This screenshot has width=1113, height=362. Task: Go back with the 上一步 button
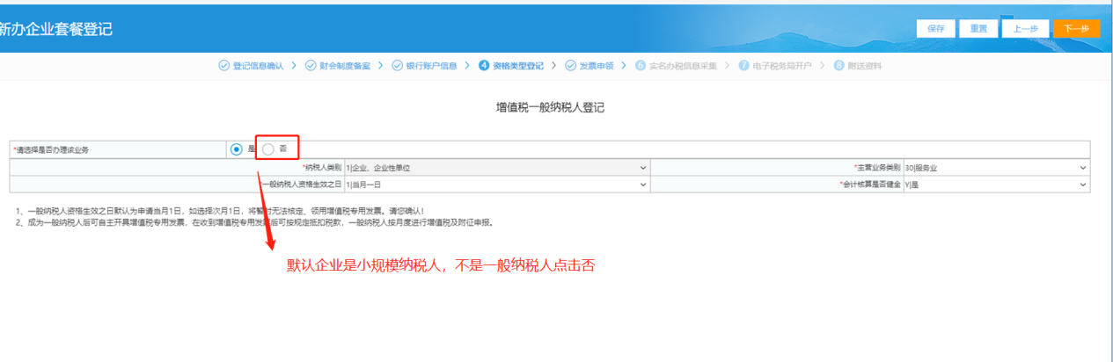coord(1025,28)
